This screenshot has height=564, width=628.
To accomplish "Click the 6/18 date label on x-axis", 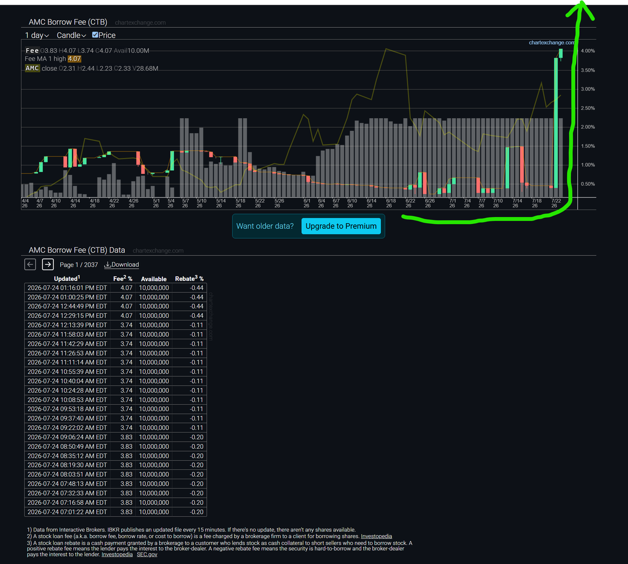I will (x=391, y=203).
